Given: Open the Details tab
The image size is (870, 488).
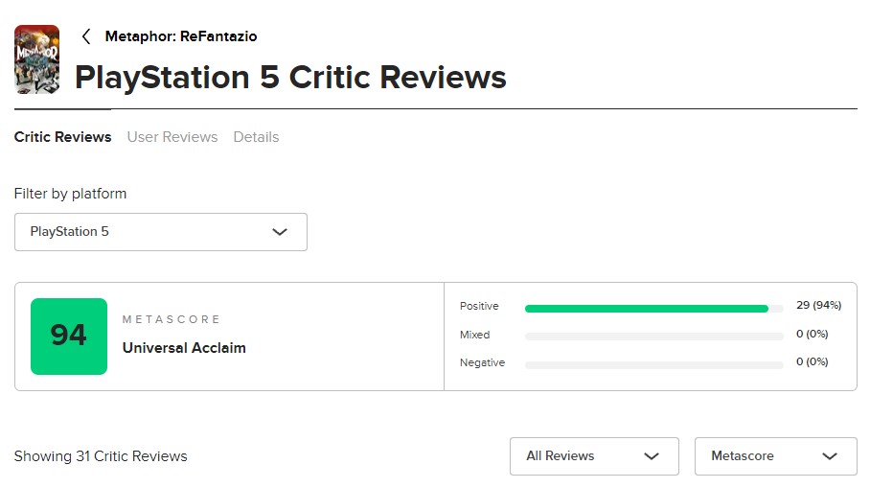Looking at the screenshot, I should pyautogui.click(x=256, y=137).
